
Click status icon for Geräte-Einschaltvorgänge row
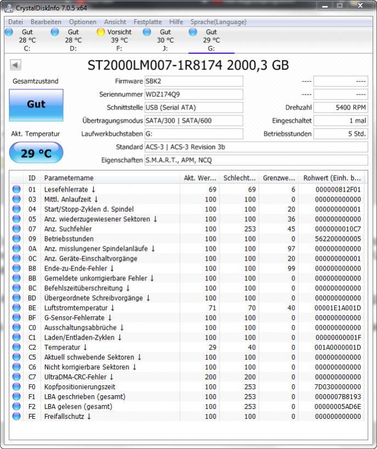(16, 258)
